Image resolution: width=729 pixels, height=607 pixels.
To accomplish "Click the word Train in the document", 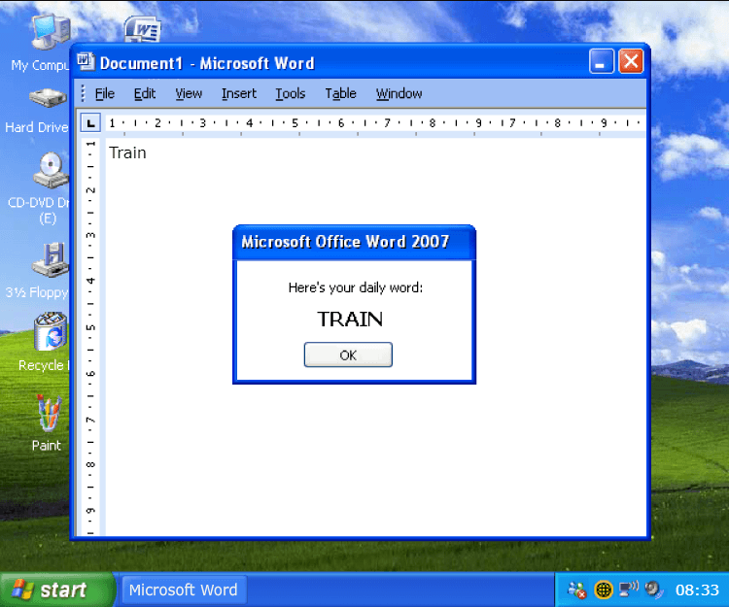I will pos(127,152).
